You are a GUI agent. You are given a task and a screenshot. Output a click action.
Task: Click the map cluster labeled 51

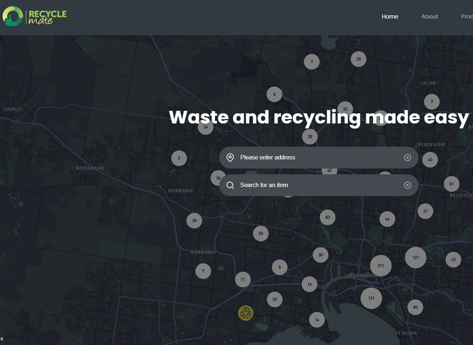[451, 184]
